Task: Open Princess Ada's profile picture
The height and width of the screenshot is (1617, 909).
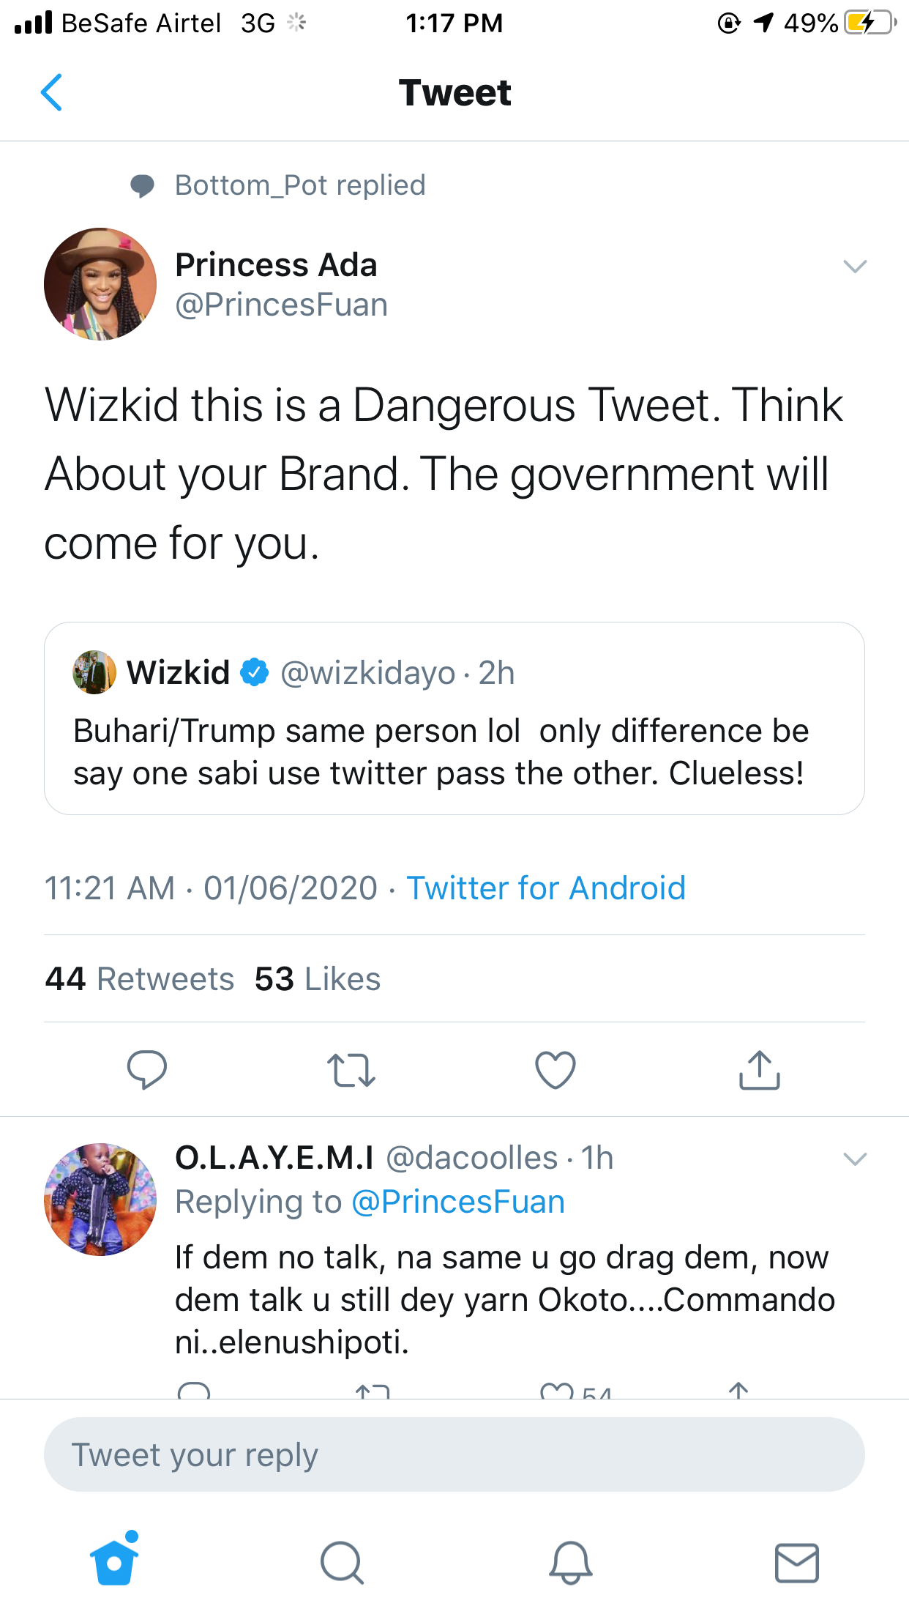Action: coord(100,284)
